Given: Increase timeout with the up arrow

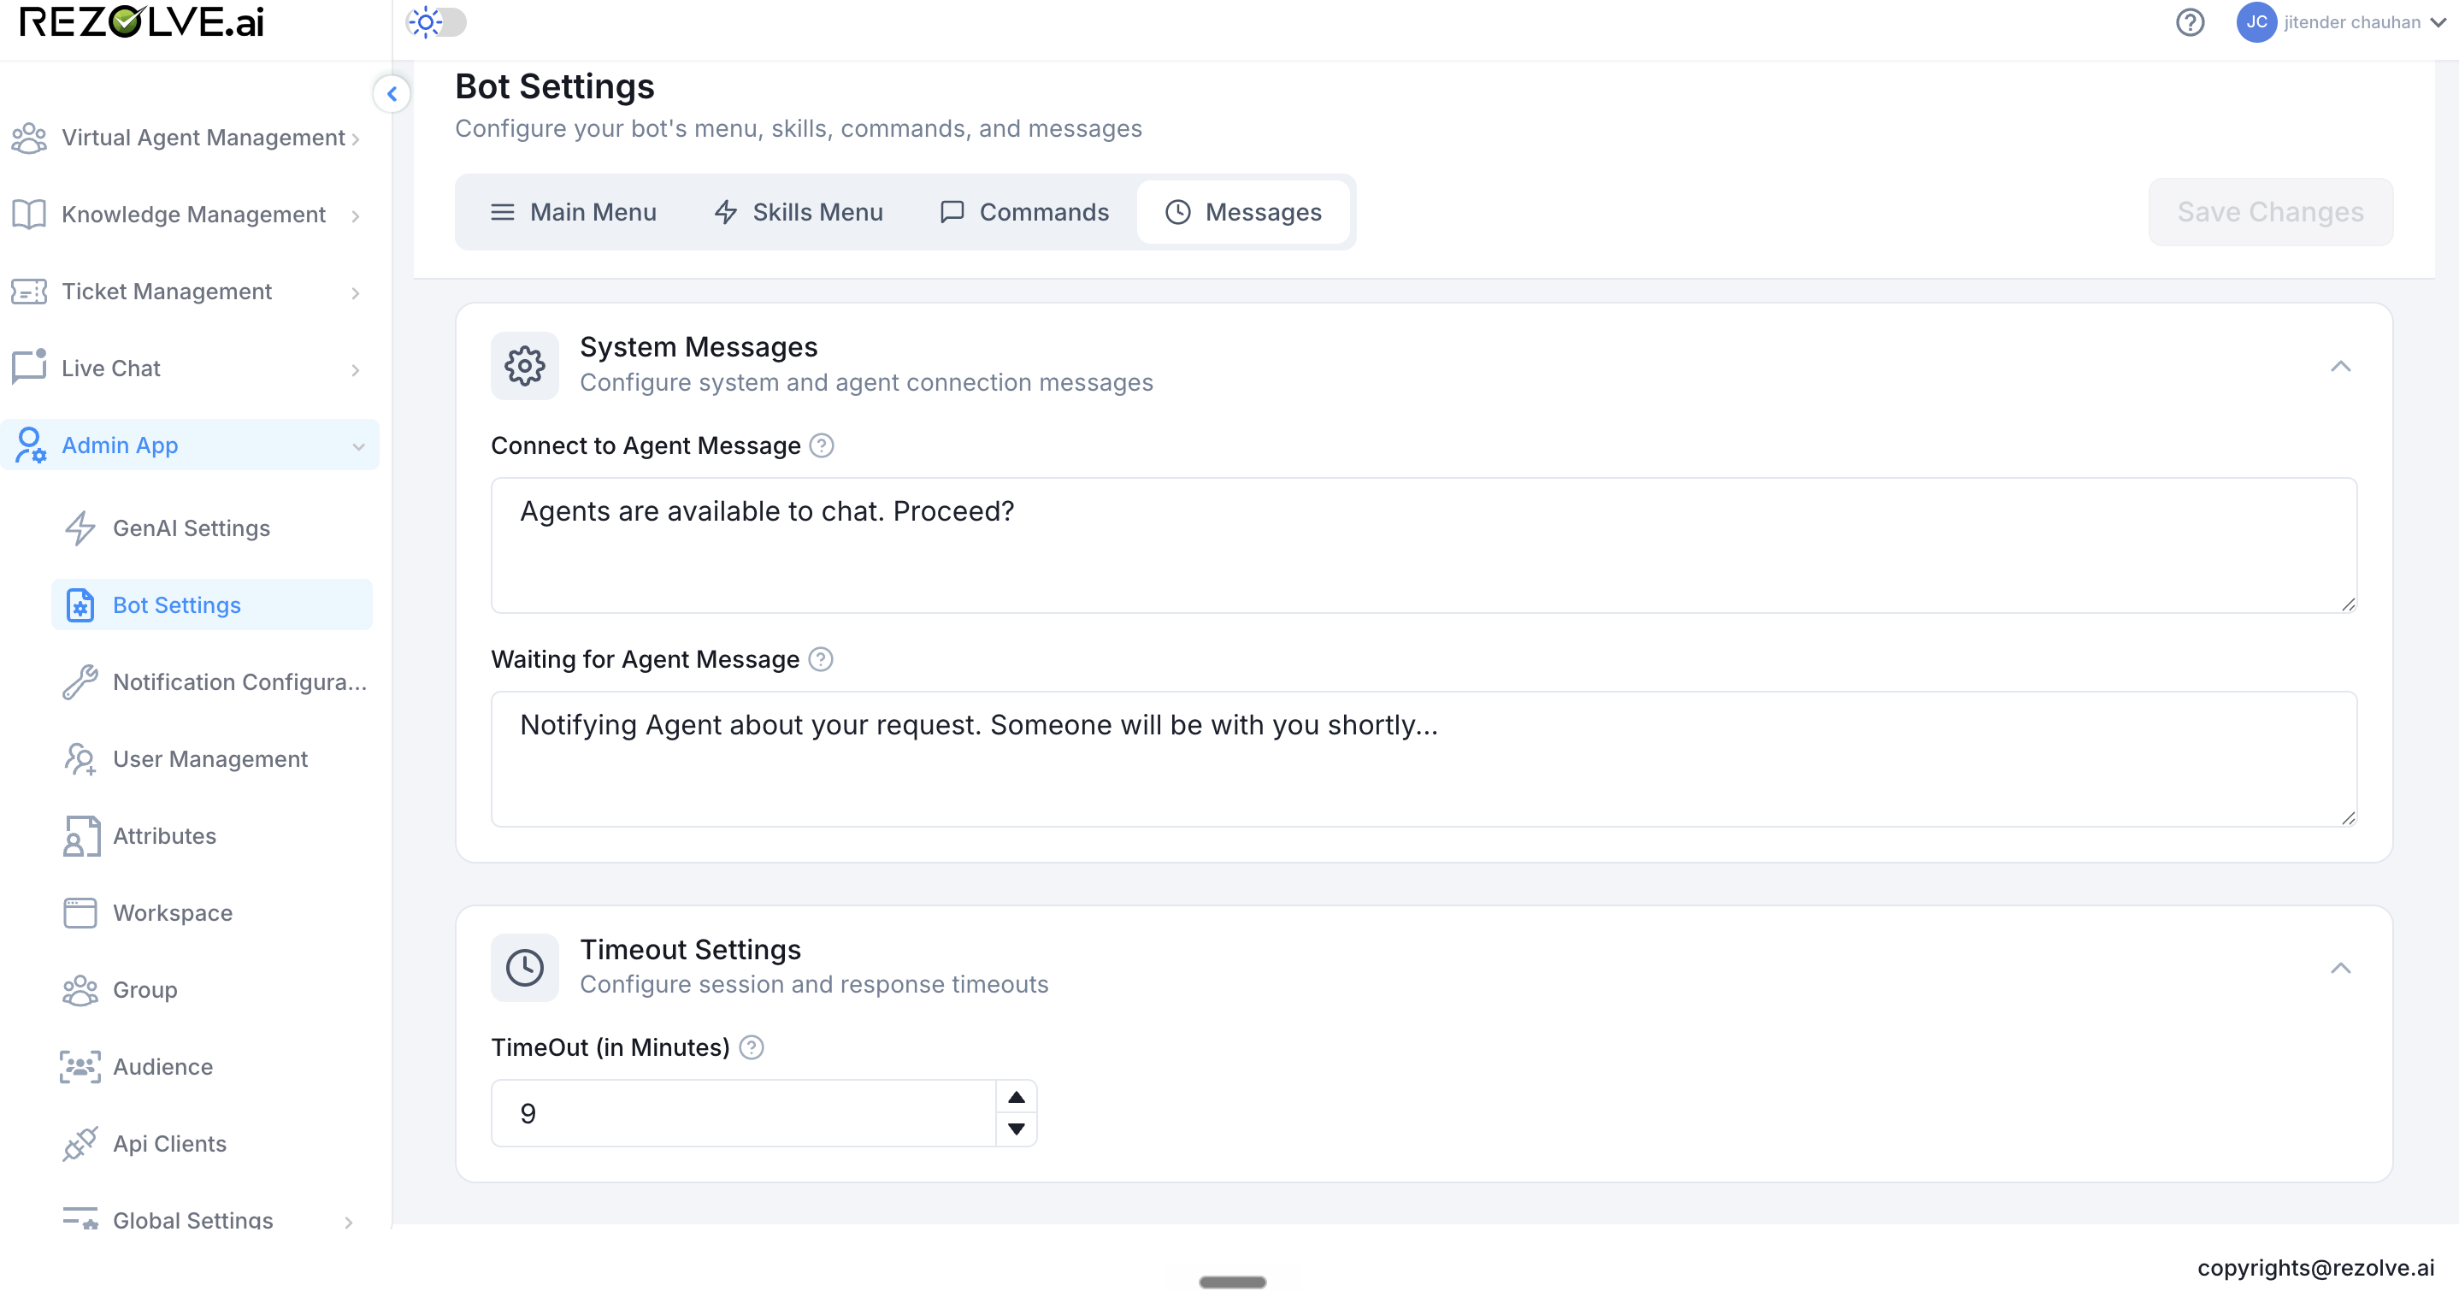Looking at the screenshot, I should 1017,1097.
